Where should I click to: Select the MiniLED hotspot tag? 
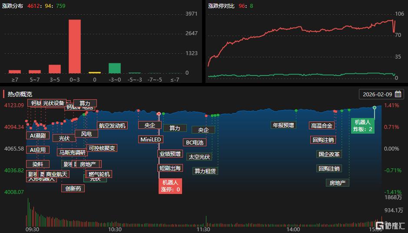151,139
